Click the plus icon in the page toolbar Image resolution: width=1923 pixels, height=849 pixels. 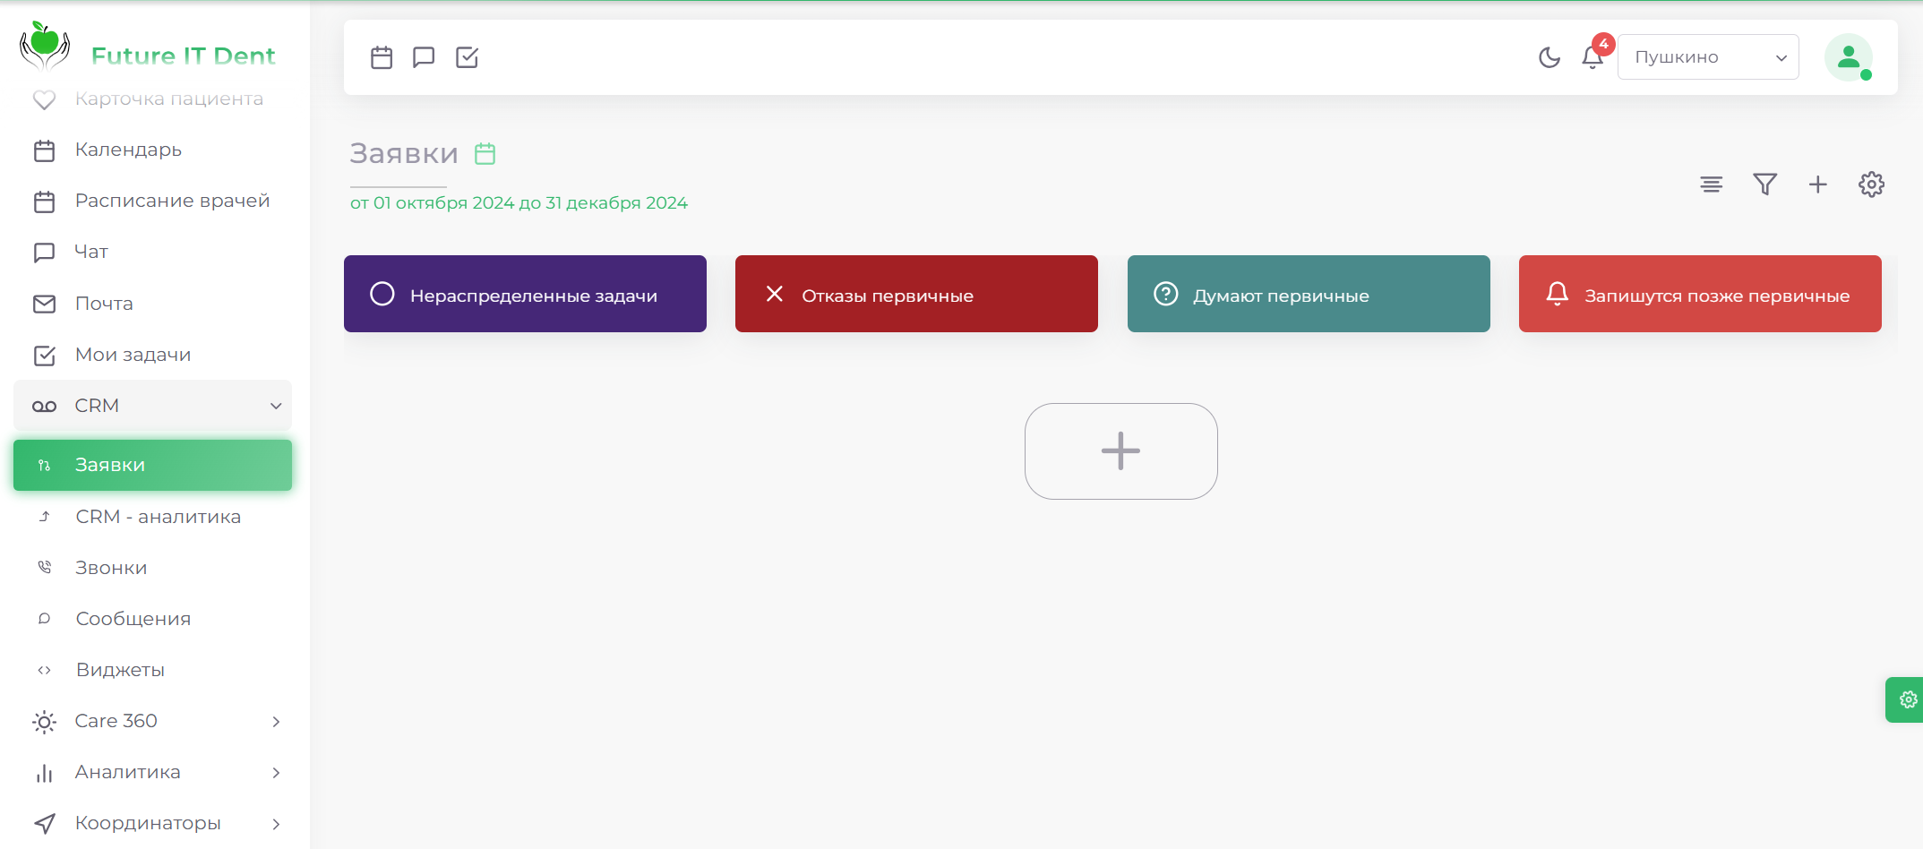[x=1818, y=184]
